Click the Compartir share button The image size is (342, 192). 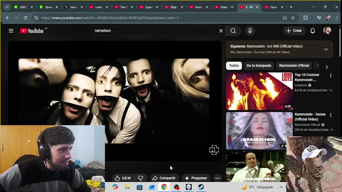[164, 178]
